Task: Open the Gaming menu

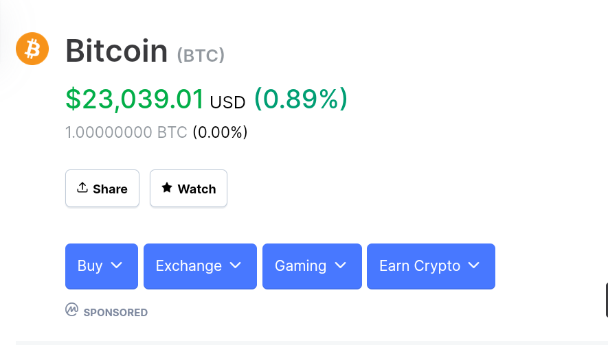Action: coord(312,266)
